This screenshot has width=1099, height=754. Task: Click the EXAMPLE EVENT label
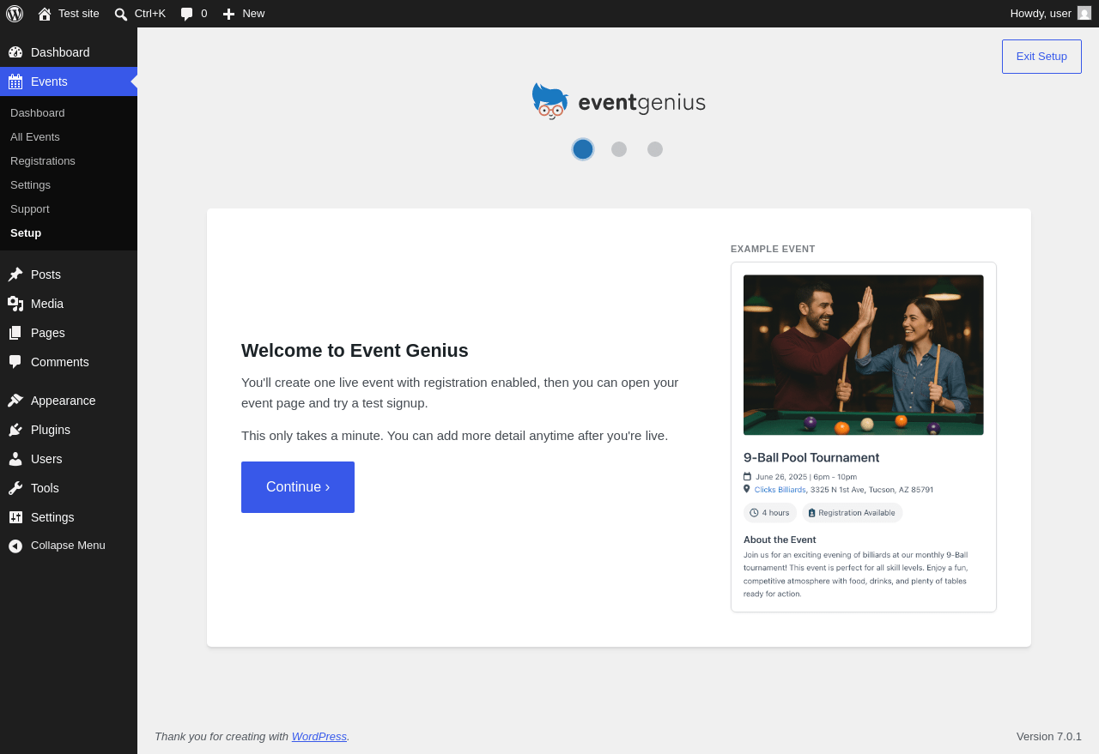pos(773,249)
